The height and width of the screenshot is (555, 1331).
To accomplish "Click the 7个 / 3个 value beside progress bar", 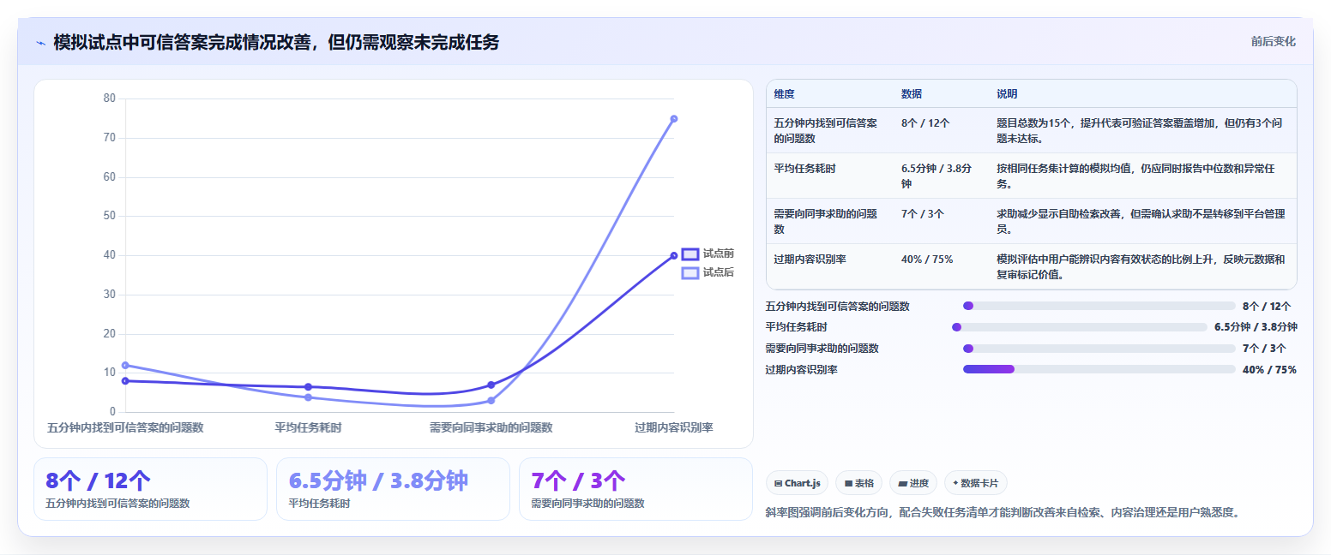I will point(1264,349).
